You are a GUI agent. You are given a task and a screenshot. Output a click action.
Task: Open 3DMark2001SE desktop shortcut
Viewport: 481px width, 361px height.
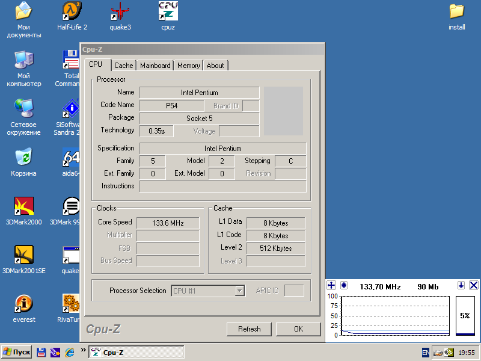(x=24, y=255)
